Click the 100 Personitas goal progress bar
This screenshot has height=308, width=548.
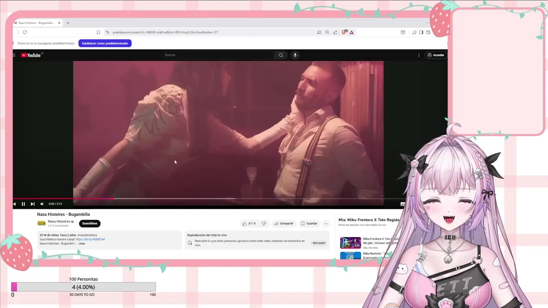point(83,287)
